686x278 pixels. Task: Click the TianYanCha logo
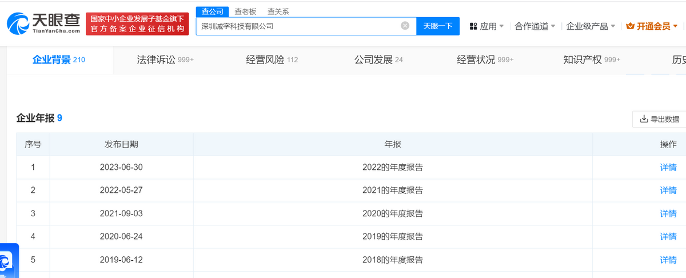point(44,23)
